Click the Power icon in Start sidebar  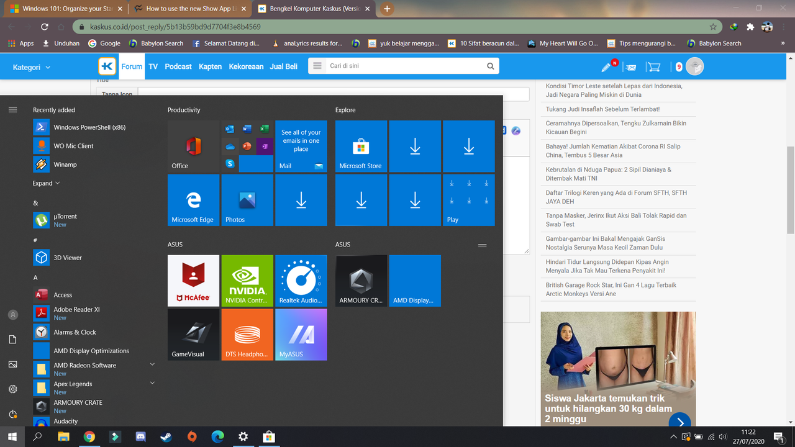pos(12,414)
